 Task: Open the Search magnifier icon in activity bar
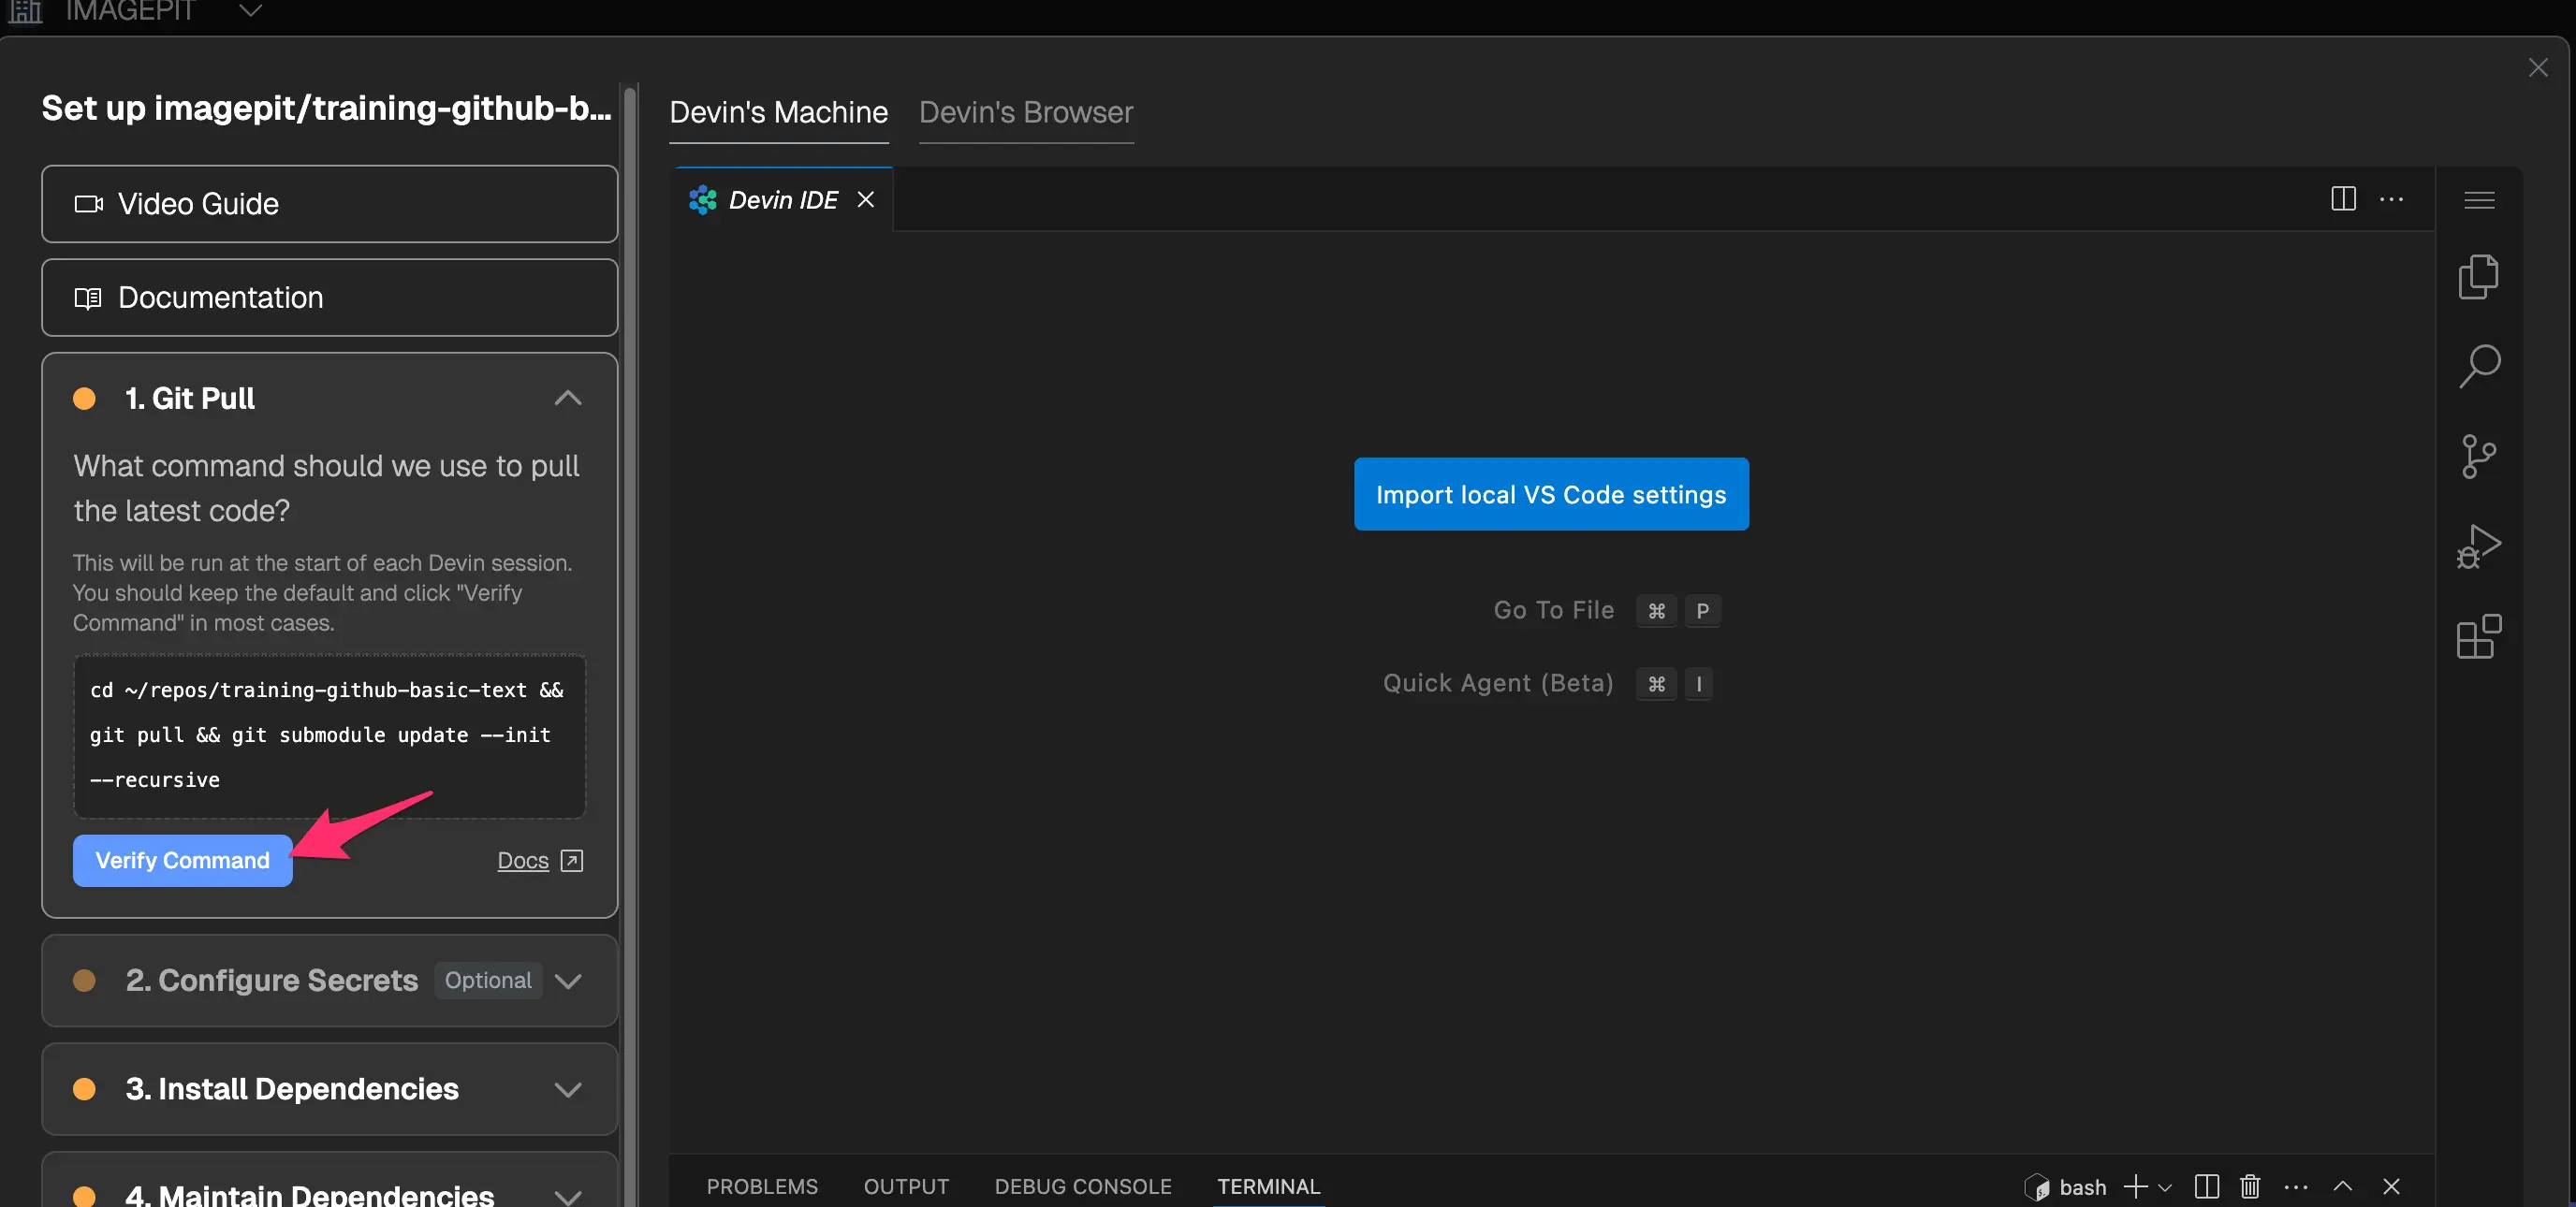click(x=2478, y=367)
